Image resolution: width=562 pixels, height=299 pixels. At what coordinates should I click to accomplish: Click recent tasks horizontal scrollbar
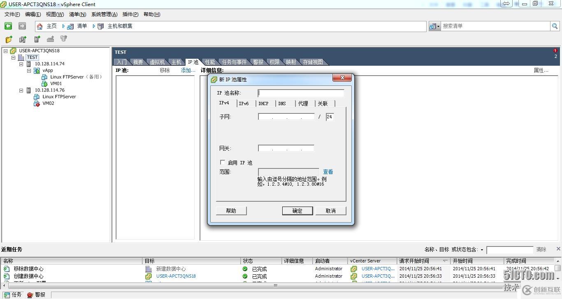click(276, 285)
